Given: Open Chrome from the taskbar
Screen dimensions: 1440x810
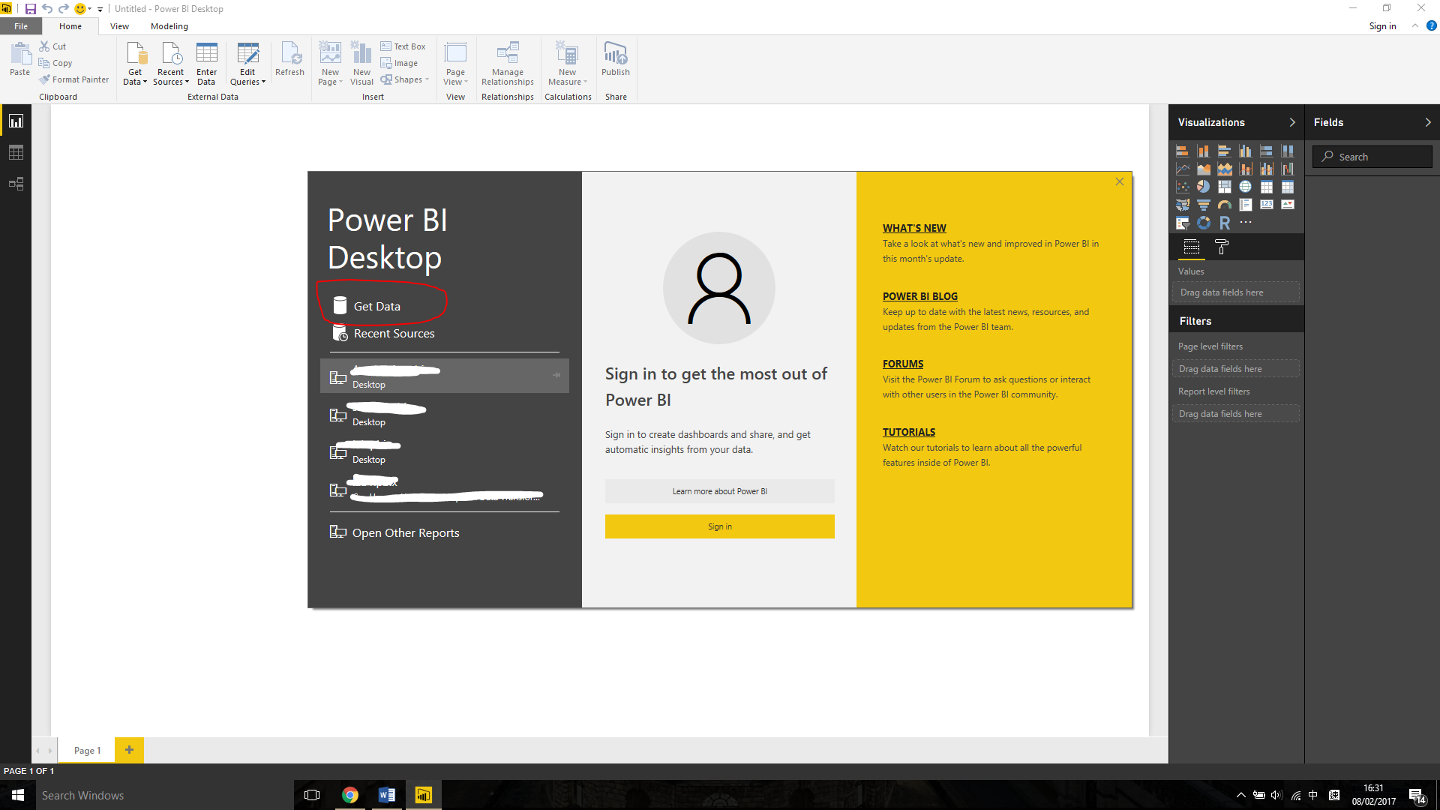Looking at the screenshot, I should pyautogui.click(x=350, y=795).
